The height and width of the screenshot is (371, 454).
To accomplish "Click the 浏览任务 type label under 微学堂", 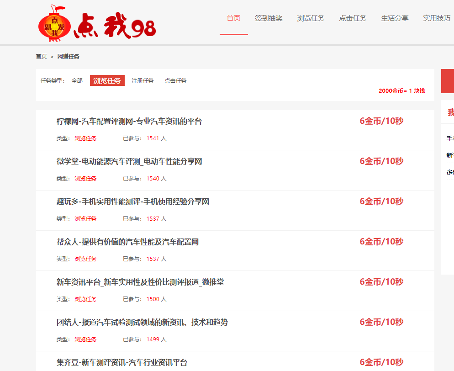I will [x=85, y=179].
